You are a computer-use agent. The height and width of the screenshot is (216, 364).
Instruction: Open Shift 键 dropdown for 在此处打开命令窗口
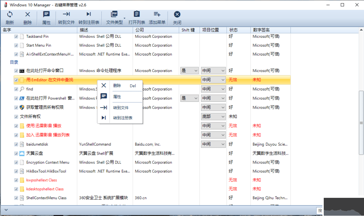pos(196,71)
